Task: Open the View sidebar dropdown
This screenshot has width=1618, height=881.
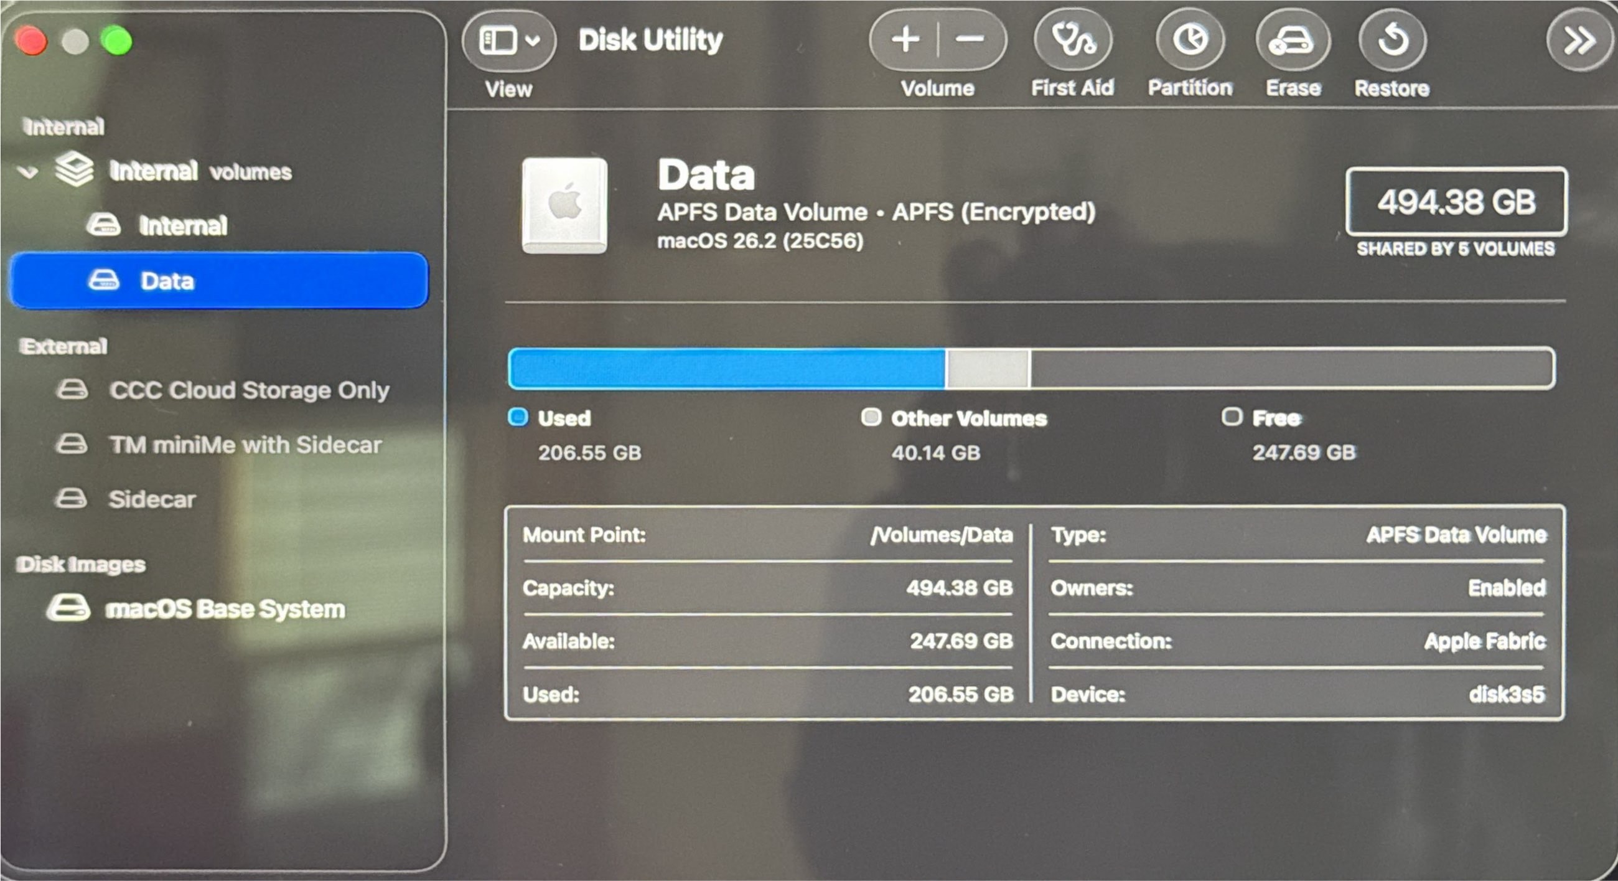Action: tap(509, 41)
